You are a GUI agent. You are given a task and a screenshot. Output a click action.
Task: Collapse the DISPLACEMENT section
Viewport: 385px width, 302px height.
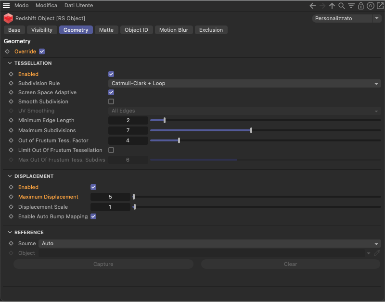(x=10, y=176)
